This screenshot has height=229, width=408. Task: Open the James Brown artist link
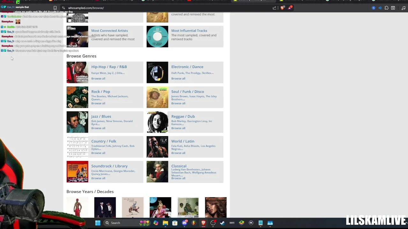179,96
